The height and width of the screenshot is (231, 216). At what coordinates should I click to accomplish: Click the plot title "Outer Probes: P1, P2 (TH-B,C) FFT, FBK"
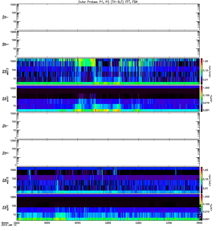(108, 2)
